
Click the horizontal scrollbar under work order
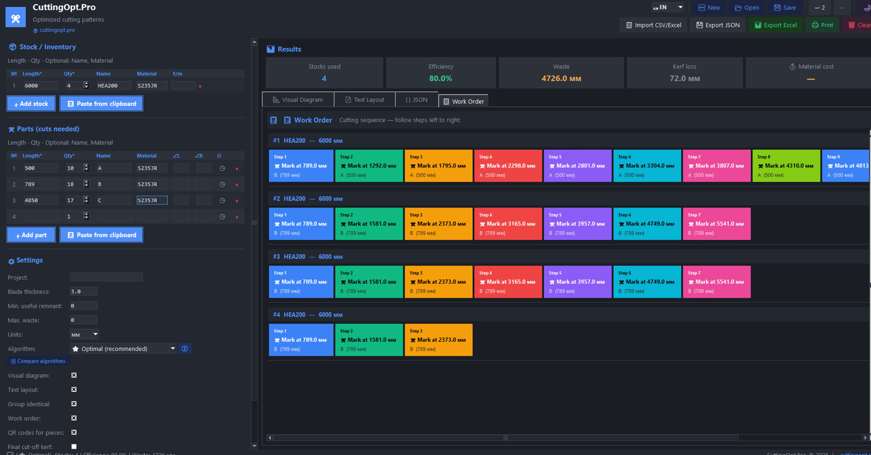(505, 438)
